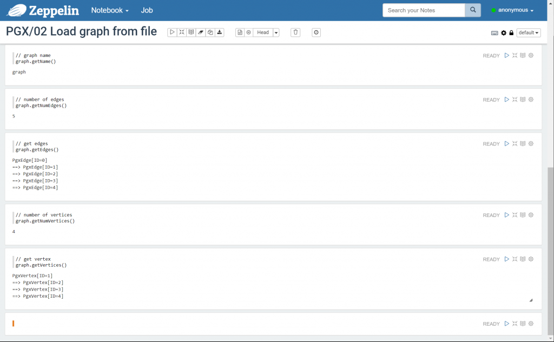The width and height of the screenshot is (554, 342).
Task: Run all paragraphs in the note toolbar
Action: pos(172,32)
